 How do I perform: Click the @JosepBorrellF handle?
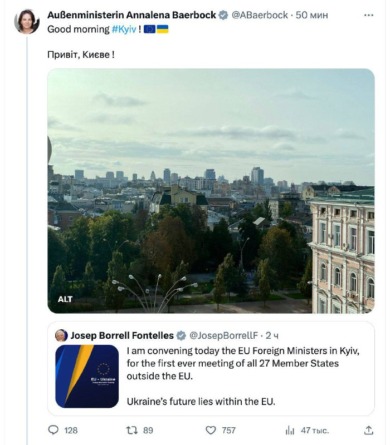tap(224, 335)
